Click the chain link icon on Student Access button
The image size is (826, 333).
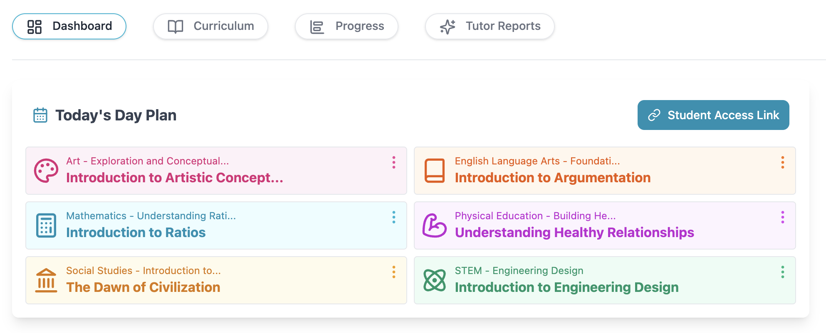pyautogui.click(x=654, y=115)
